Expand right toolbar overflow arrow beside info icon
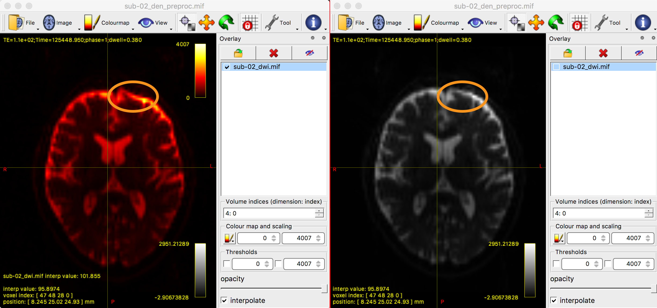 coord(655,29)
